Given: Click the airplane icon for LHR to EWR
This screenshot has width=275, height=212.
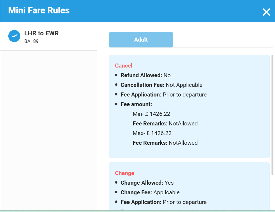Looking at the screenshot, I should 14,36.
